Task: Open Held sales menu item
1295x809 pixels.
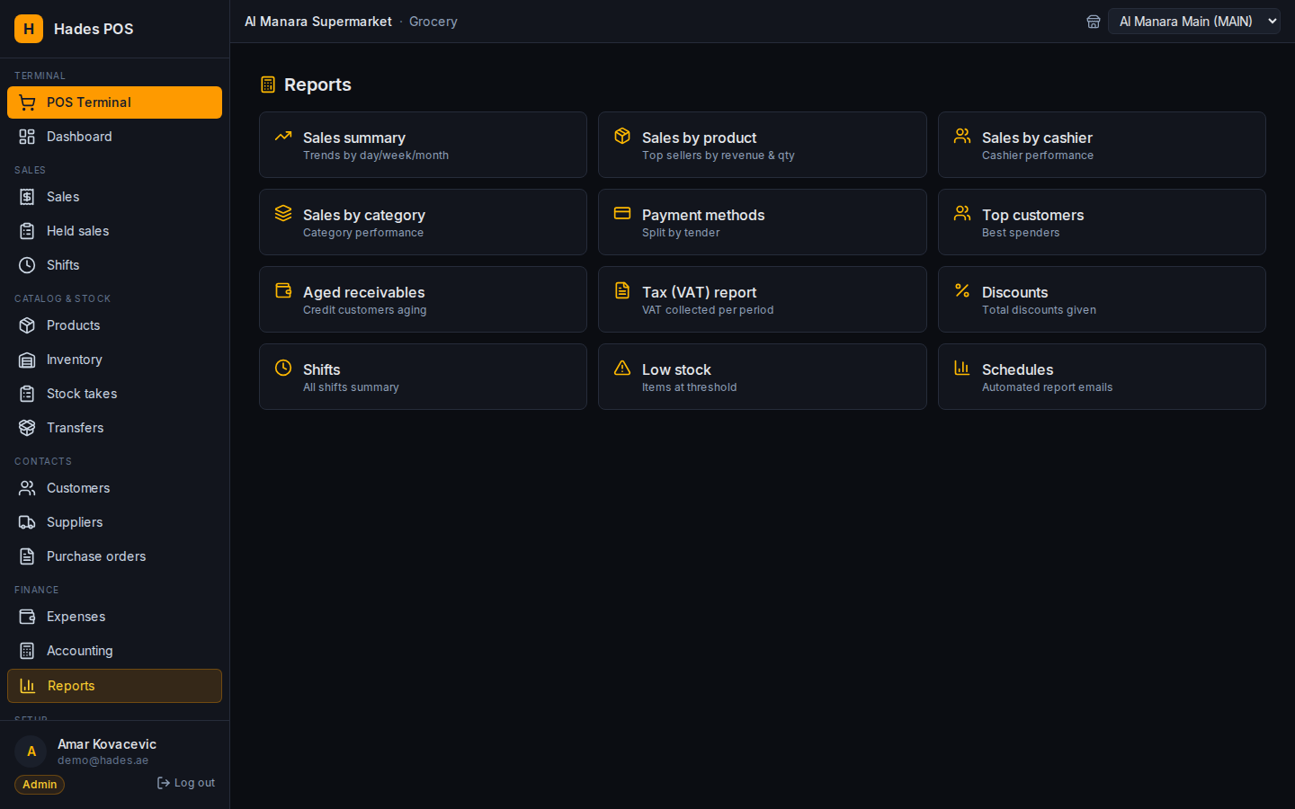Action: coord(114,231)
